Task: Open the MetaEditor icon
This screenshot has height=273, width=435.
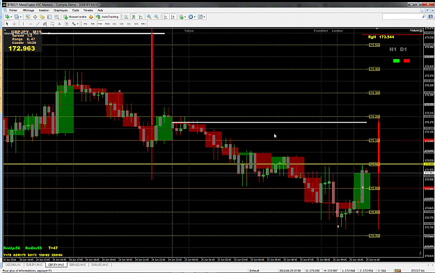Action: [91, 17]
